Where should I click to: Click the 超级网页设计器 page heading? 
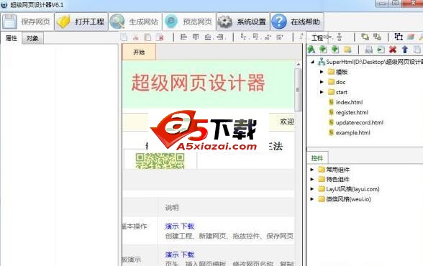click(198, 83)
